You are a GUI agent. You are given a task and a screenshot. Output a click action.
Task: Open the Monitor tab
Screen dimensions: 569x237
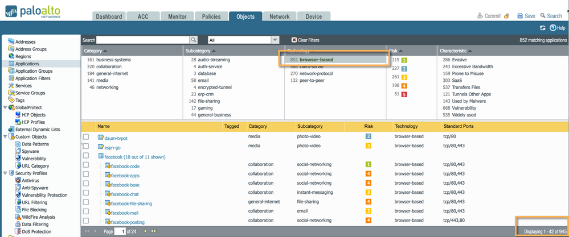(177, 16)
